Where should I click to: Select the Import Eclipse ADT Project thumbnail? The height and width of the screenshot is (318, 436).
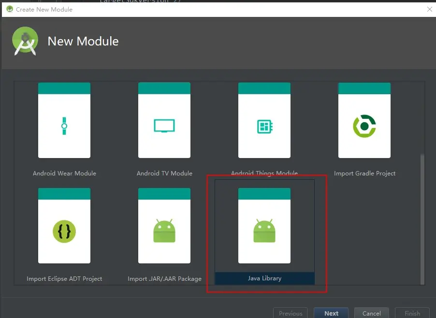64,225
